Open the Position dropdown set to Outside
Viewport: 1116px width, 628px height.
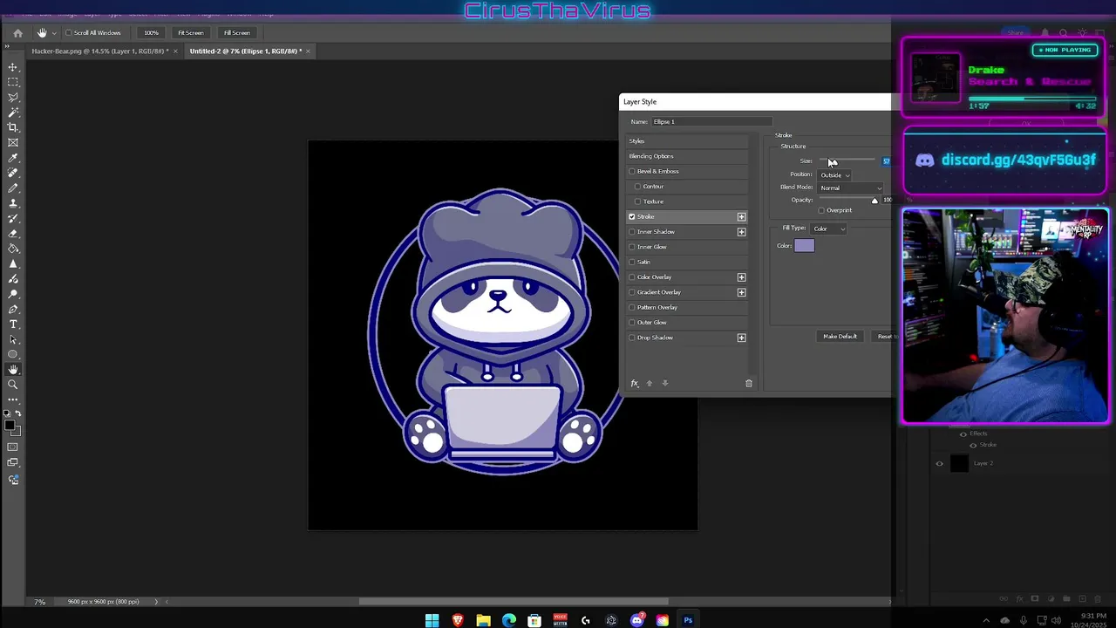(834, 174)
